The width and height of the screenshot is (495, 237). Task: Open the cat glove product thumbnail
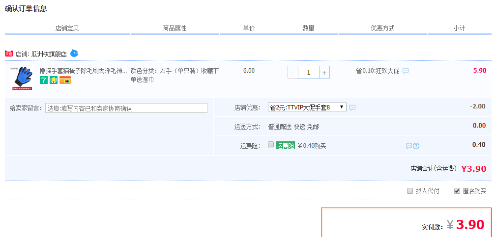[x=21, y=79]
